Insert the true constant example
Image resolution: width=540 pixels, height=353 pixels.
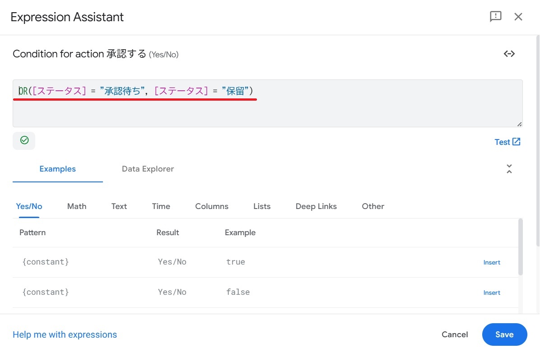coord(492,262)
